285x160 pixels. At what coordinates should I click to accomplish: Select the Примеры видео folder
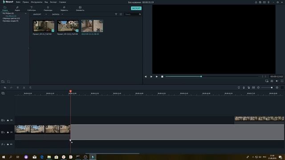10,21
